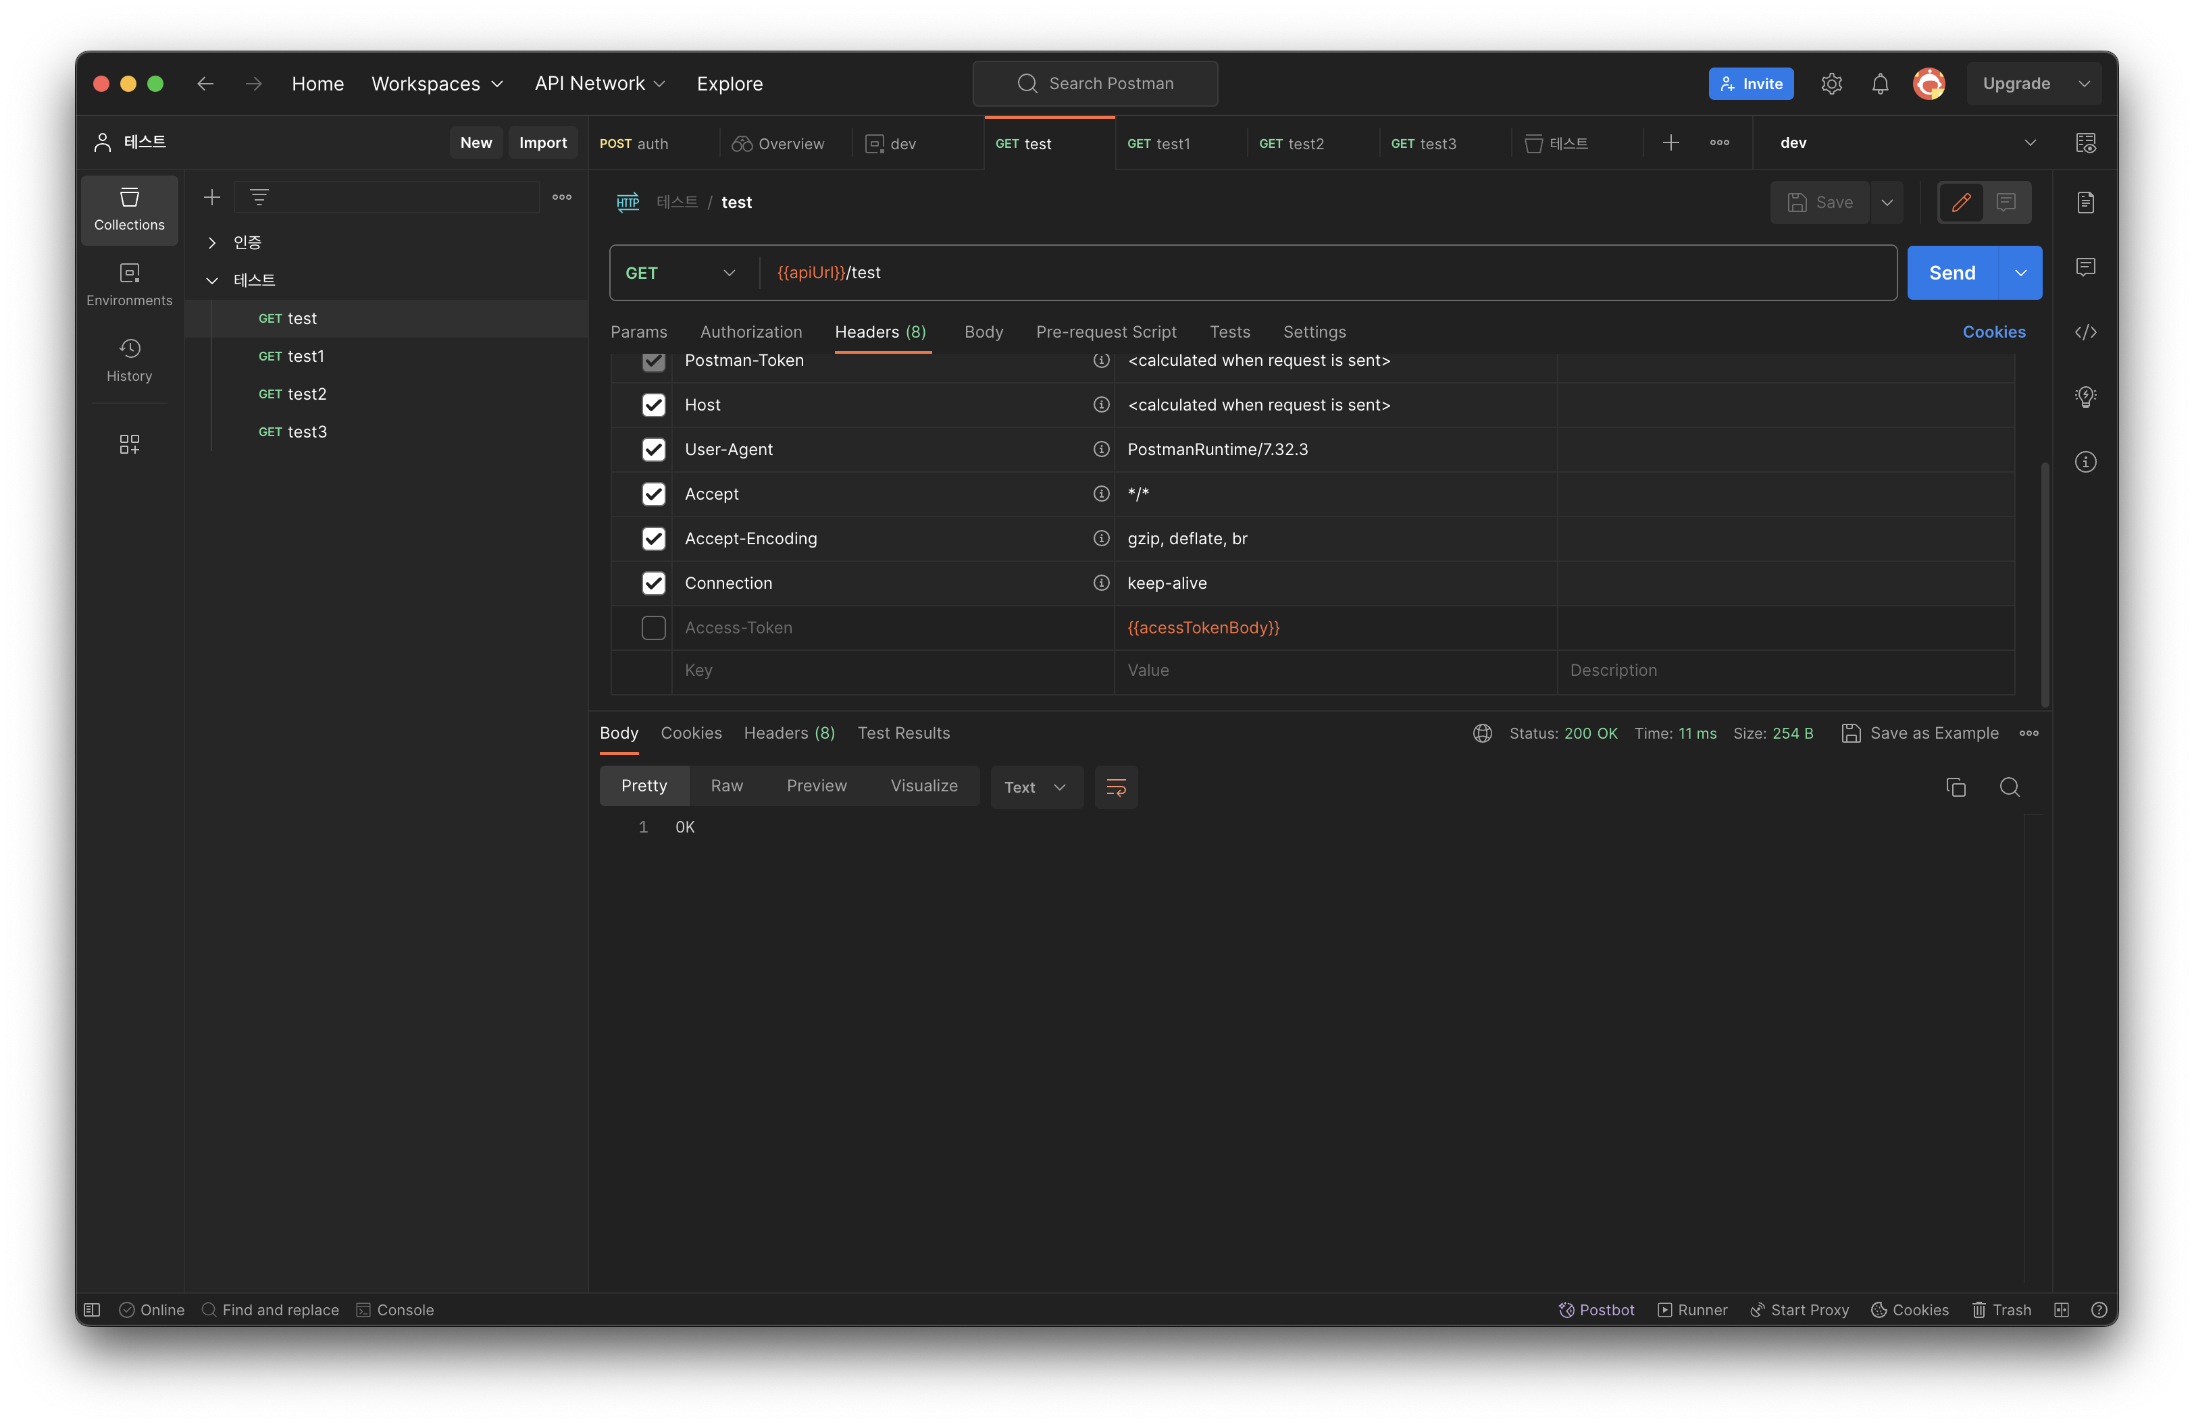
Task: Open the Environments sidebar panel
Action: coord(129,284)
